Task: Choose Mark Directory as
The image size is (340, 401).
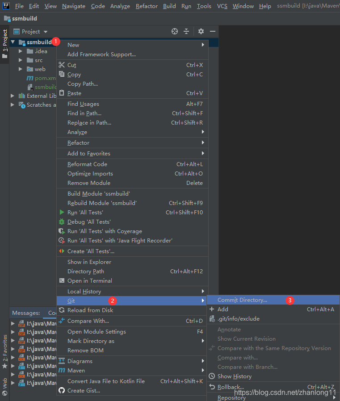Action: click(132, 341)
